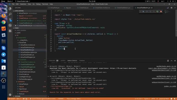177x100 pixels.
Task: Show the Terminal panel tab
Action: (x=82, y=61)
